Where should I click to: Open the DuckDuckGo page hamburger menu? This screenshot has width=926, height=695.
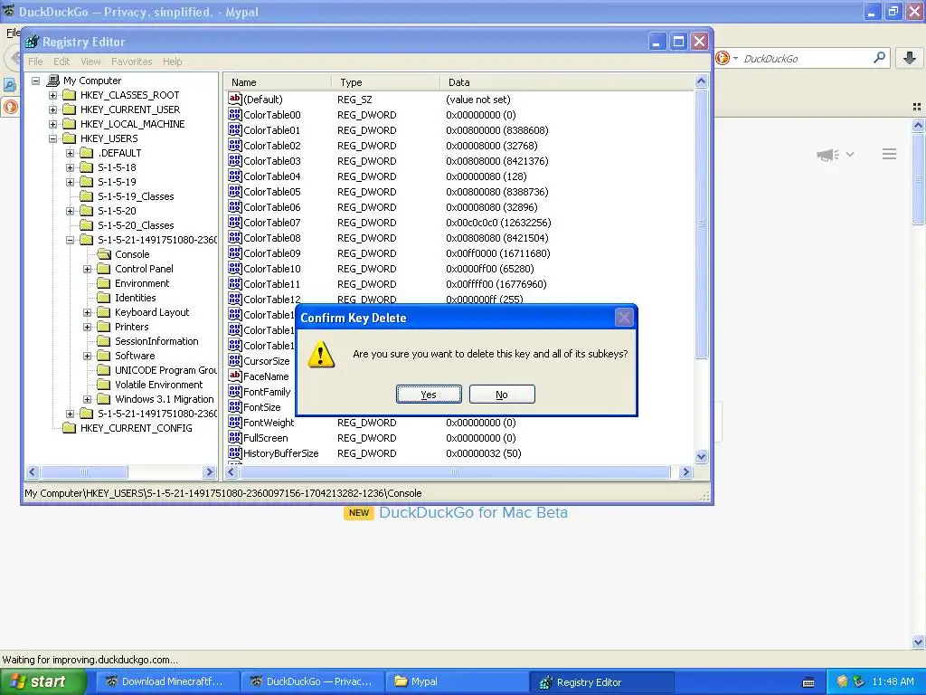pyautogui.click(x=890, y=154)
